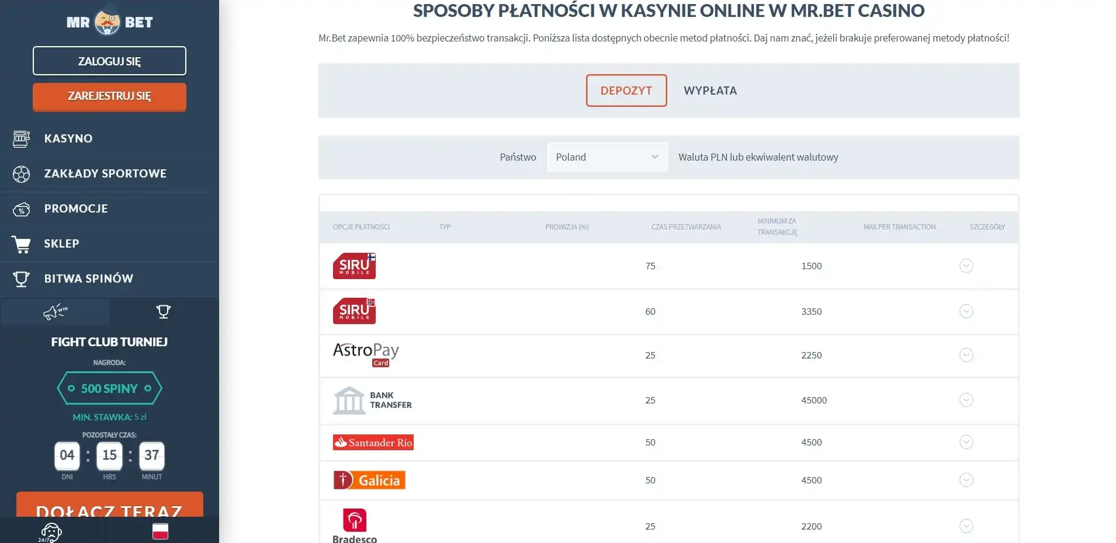Click the Mr Bet logo

(109, 22)
